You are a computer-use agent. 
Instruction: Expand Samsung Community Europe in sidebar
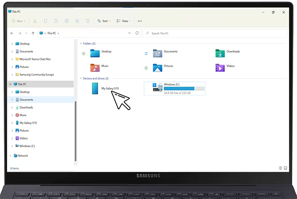[12, 75]
